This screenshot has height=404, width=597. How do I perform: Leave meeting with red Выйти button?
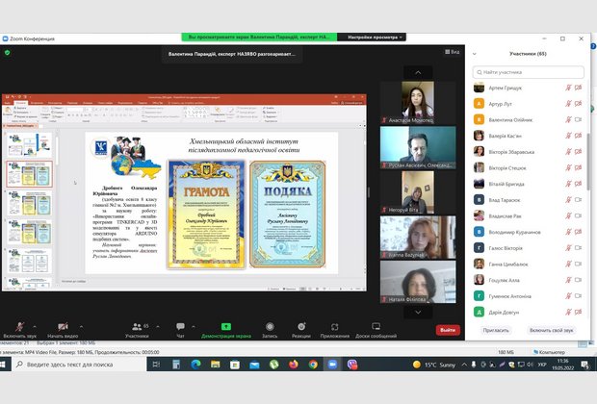click(x=448, y=330)
